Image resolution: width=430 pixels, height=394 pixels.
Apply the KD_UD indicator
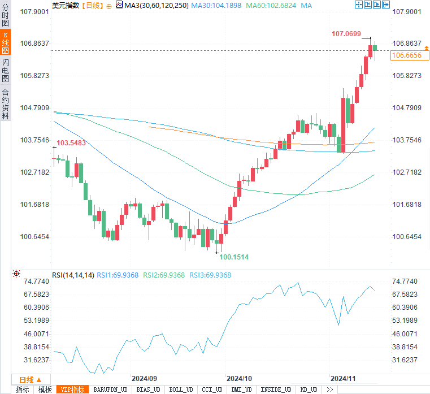click(x=309, y=389)
